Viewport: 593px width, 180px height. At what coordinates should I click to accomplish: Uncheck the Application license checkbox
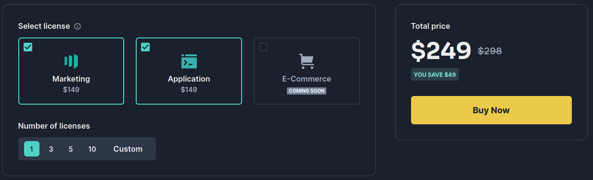coord(145,47)
